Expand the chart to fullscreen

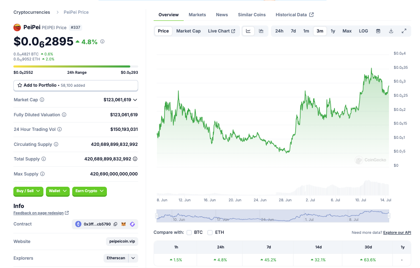click(404, 31)
